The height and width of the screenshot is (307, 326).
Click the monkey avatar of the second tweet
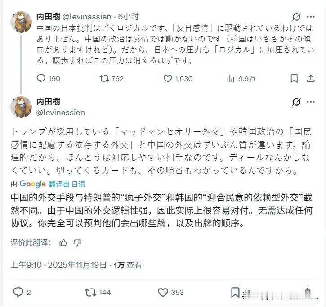tap(21, 107)
